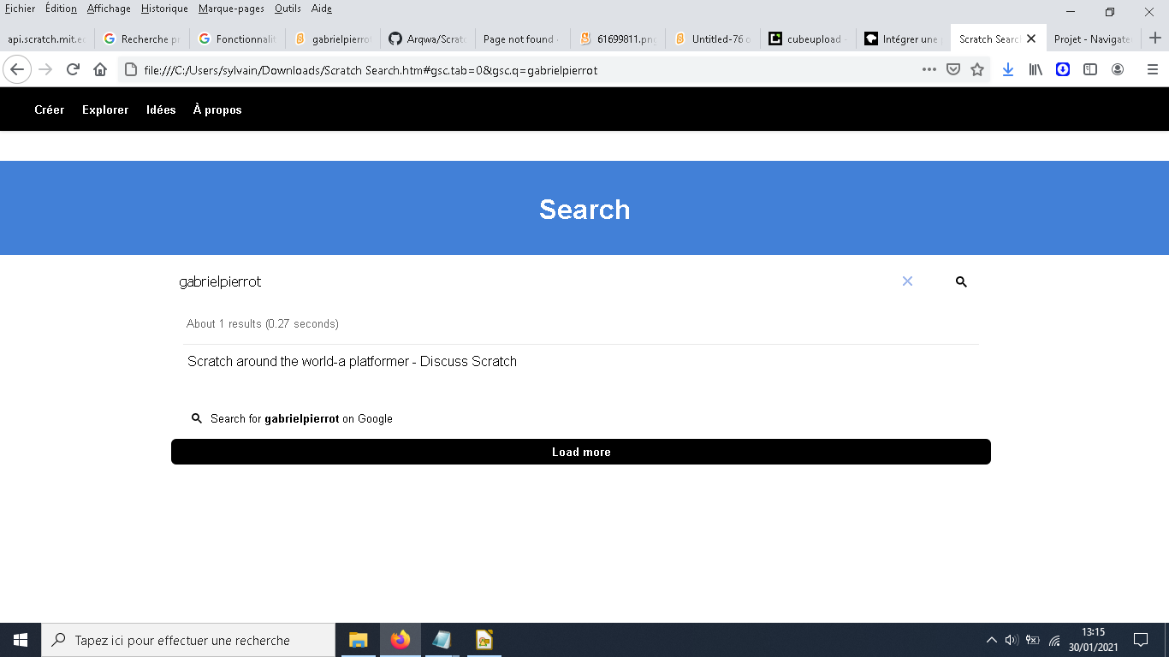The height and width of the screenshot is (657, 1169).
Task: Switch to the api.scratch.mit.edu tab
Action: 47,38
